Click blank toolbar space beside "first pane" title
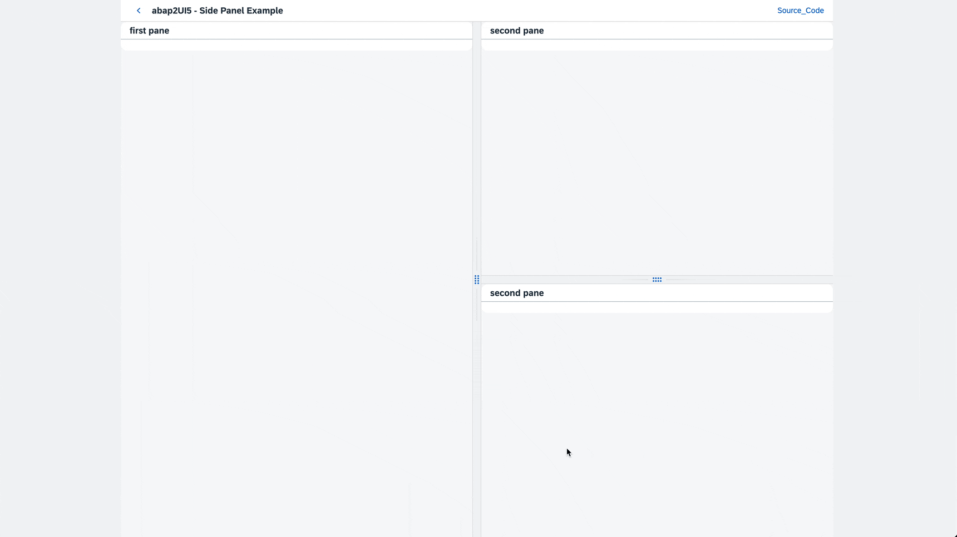Viewport: 957px width, 537px height. point(334,31)
